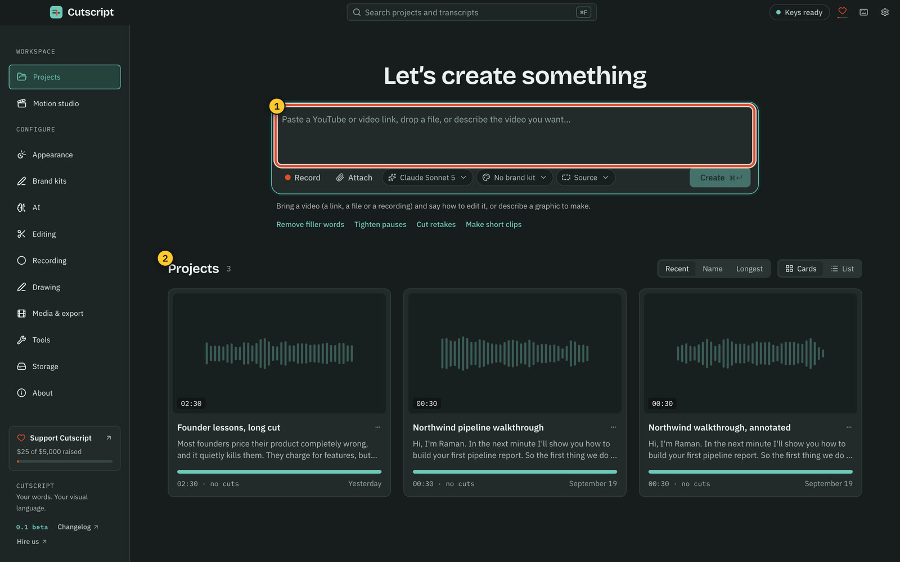Open Projects in the sidebar
The width and height of the screenshot is (900, 562).
click(65, 77)
